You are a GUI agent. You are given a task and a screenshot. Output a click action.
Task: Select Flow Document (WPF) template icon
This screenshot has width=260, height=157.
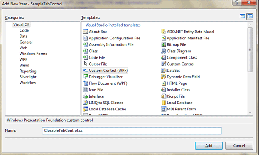[86, 83]
